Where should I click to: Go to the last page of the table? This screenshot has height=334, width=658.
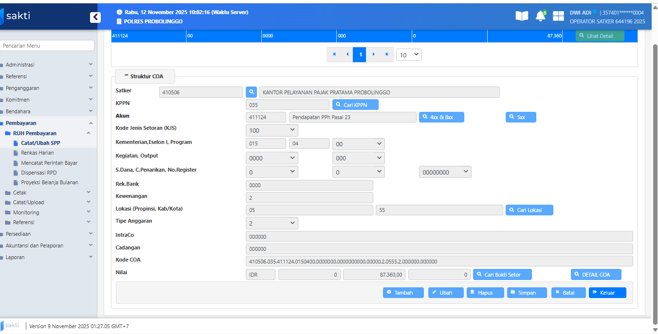[387, 54]
